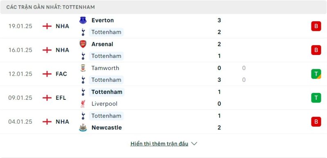Click the NHA league label on 16.01.25
This screenshot has width=327, height=158.
click(x=63, y=50)
